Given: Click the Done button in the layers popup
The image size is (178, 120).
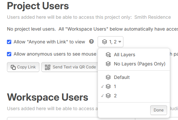Looking at the screenshot, I should coord(158,110).
